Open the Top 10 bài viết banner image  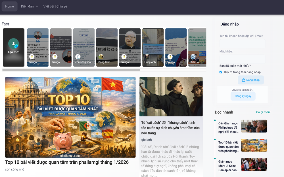point(70,117)
